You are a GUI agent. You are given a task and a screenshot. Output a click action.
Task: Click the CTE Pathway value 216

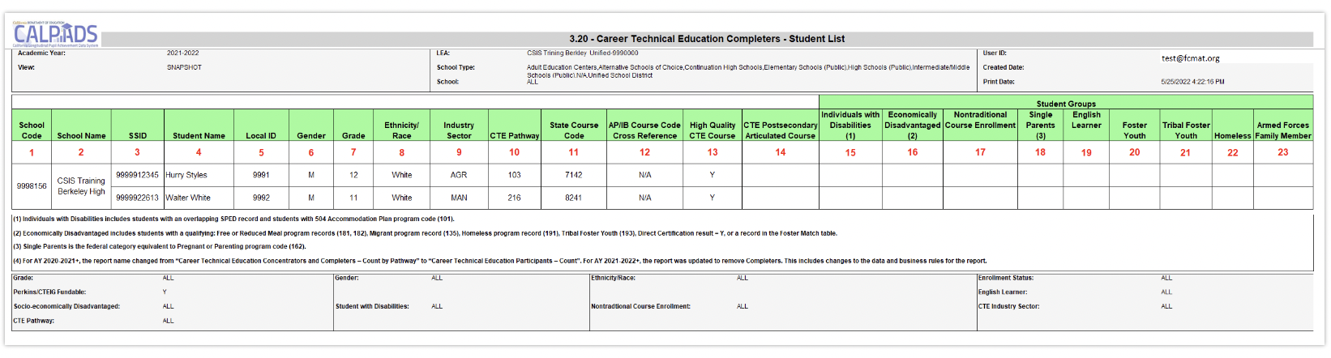[x=515, y=198]
